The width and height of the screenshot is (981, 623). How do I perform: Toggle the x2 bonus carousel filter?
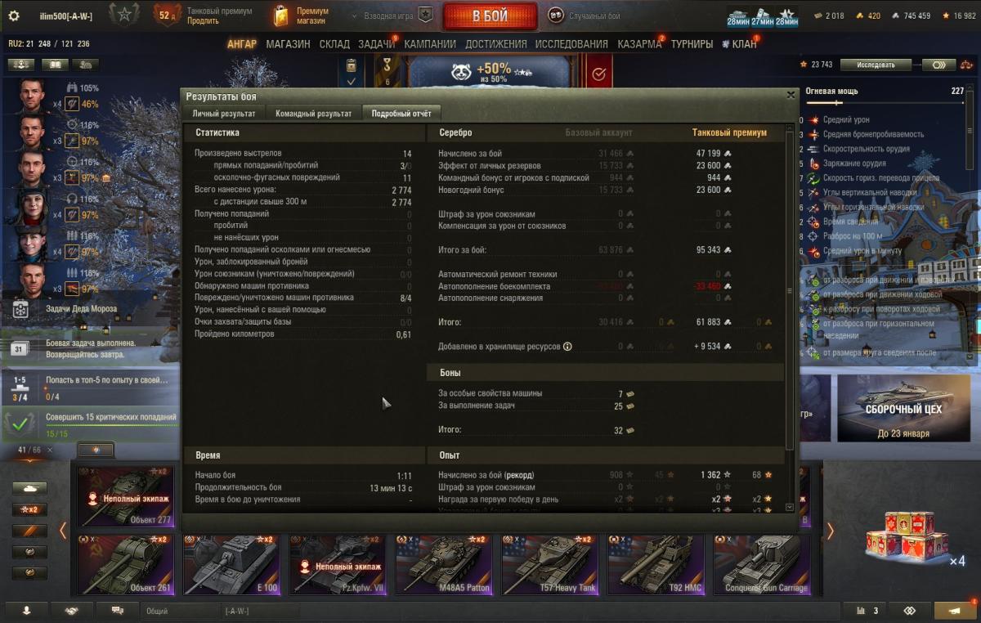point(29,509)
